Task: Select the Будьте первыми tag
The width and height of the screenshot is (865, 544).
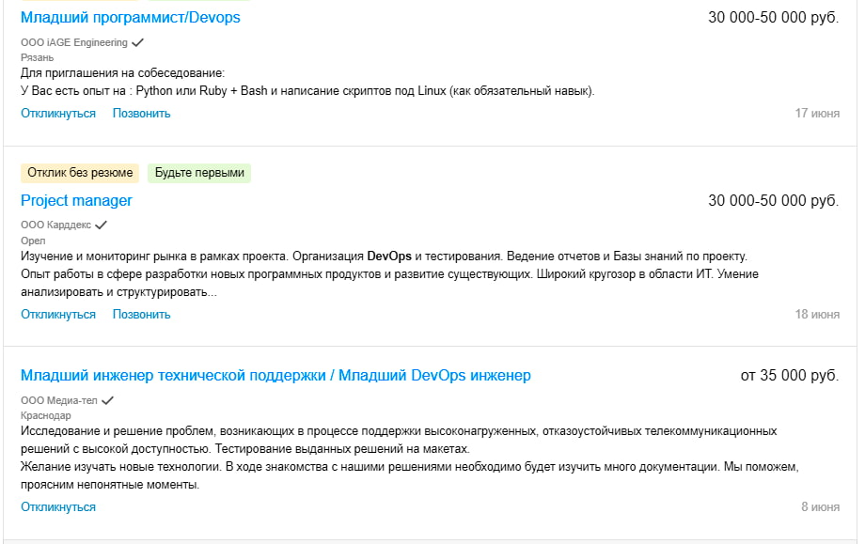Action: point(197,172)
